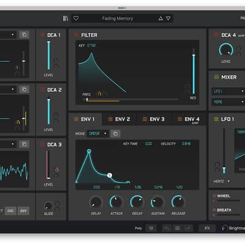Click the envelope sustain node marked S
The height and width of the screenshot is (245, 245).
point(110,175)
